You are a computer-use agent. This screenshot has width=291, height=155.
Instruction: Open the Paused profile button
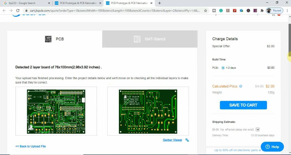click(274, 11)
